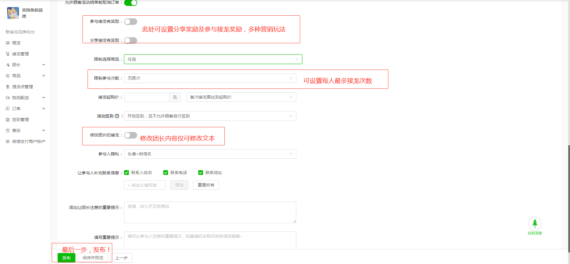Uncheck 联系电话 checkbox
Image resolution: width=570 pixels, height=264 pixels.
click(x=166, y=173)
